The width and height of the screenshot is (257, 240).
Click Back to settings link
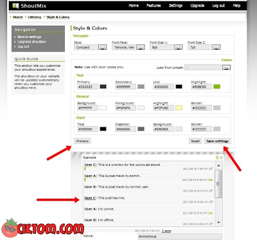(x=30, y=37)
